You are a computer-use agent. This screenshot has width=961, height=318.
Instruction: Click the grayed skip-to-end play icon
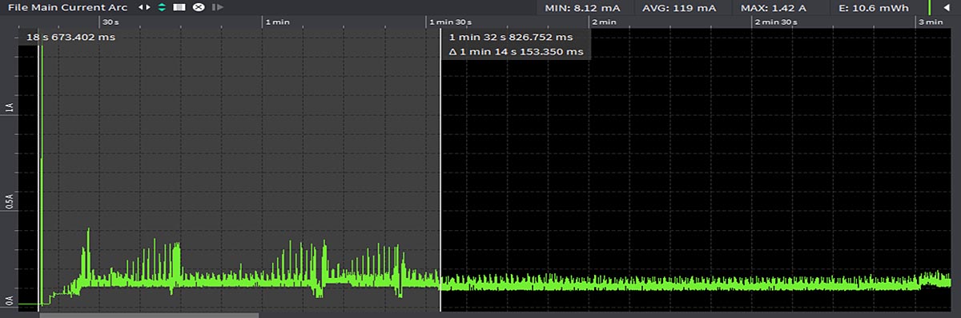(217, 7)
